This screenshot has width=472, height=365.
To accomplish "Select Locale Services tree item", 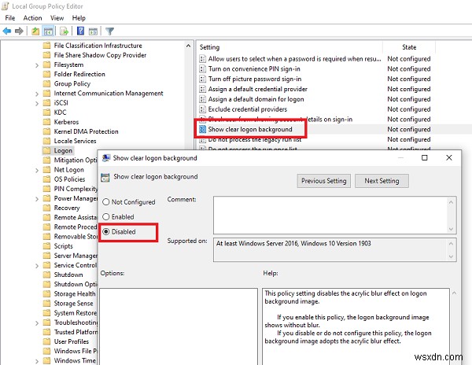I will tap(75, 141).
